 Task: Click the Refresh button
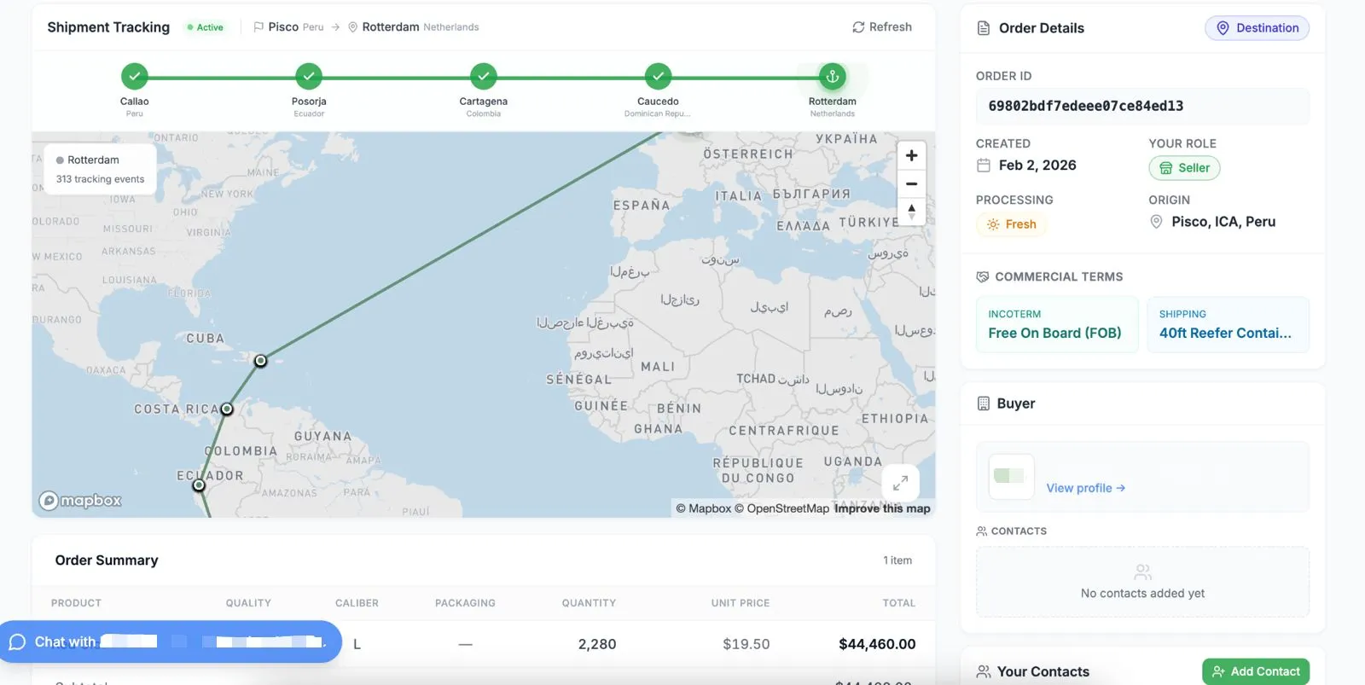click(882, 27)
